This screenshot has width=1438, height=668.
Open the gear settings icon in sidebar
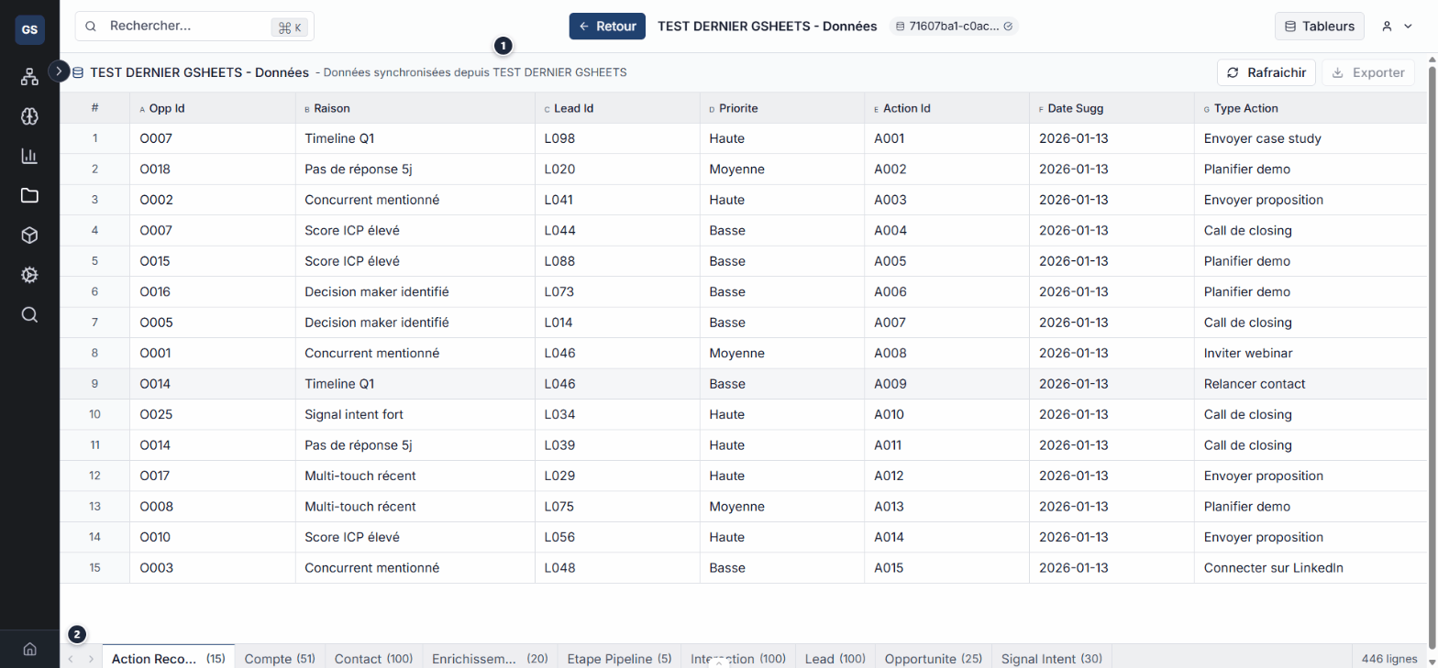(x=29, y=275)
